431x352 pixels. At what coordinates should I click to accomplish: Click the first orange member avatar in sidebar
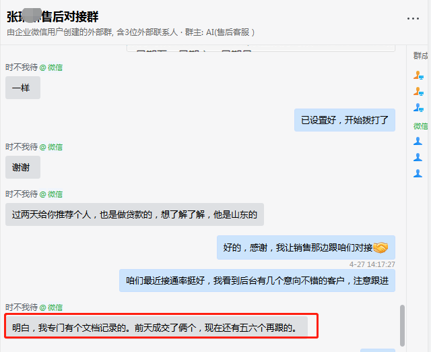418,76
